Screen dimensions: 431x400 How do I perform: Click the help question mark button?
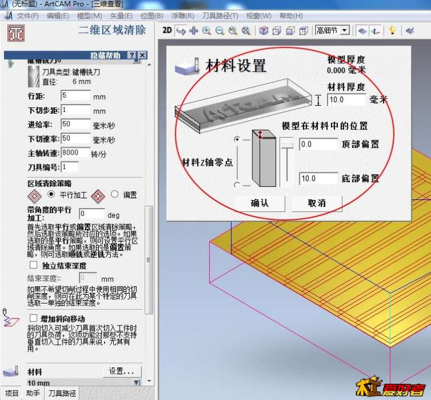click(x=132, y=55)
